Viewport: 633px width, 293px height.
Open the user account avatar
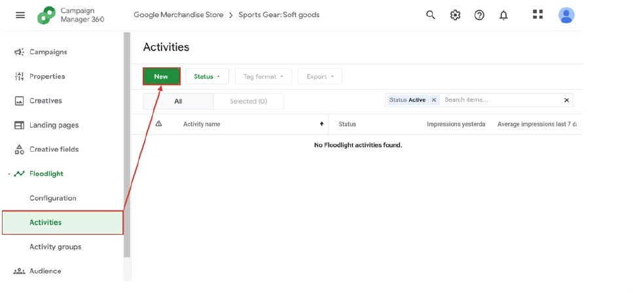coord(566,15)
